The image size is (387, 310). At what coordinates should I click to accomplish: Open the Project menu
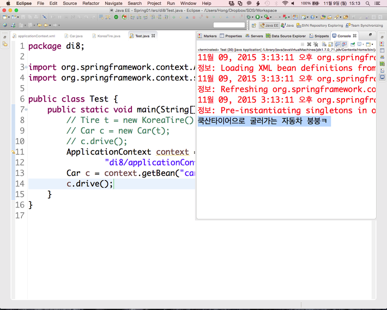tap(154, 3)
